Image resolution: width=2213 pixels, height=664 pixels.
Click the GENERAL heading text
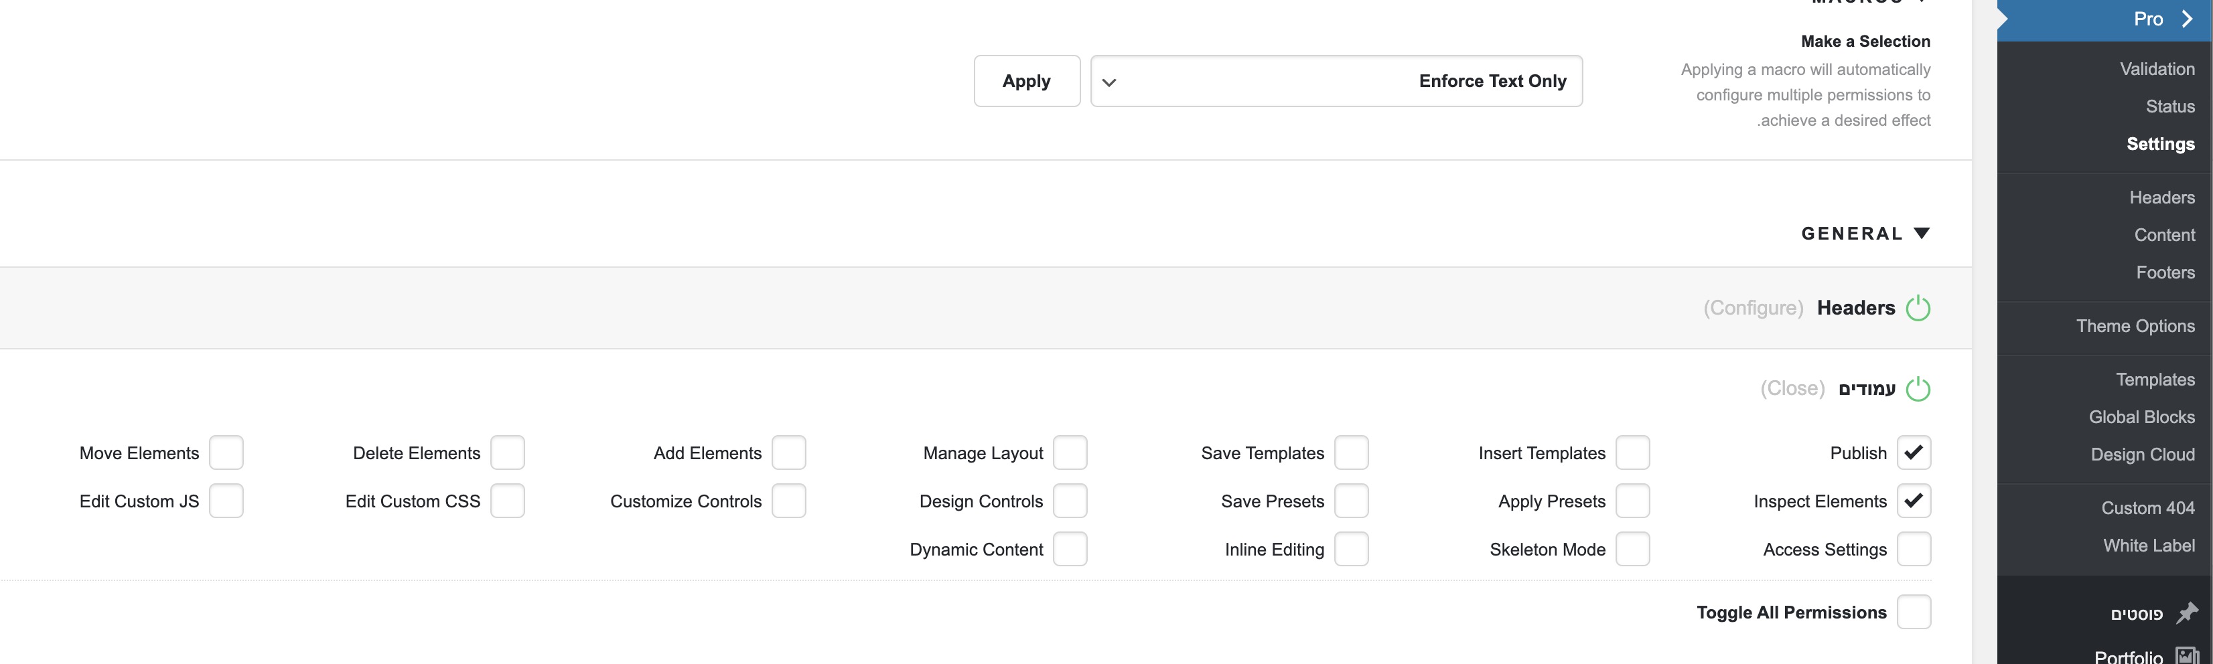click(1851, 234)
